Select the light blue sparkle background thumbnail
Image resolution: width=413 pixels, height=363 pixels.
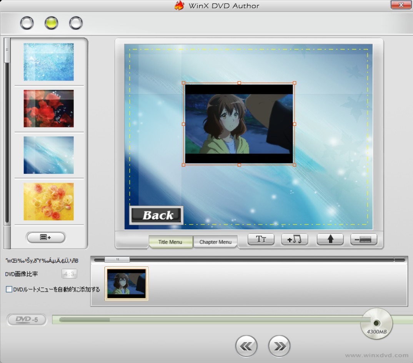pos(49,62)
